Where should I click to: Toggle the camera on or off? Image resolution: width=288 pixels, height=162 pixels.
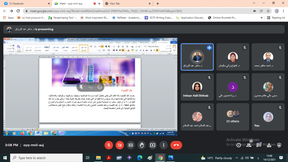click(120, 145)
